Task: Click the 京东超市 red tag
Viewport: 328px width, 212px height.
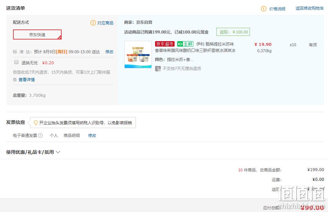Action: pos(165,44)
